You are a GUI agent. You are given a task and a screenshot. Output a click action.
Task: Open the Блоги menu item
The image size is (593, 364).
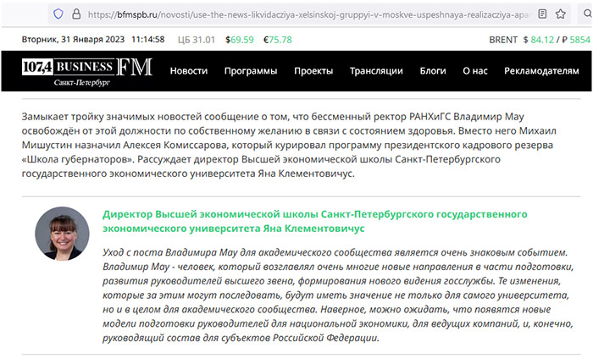coord(433,70)
